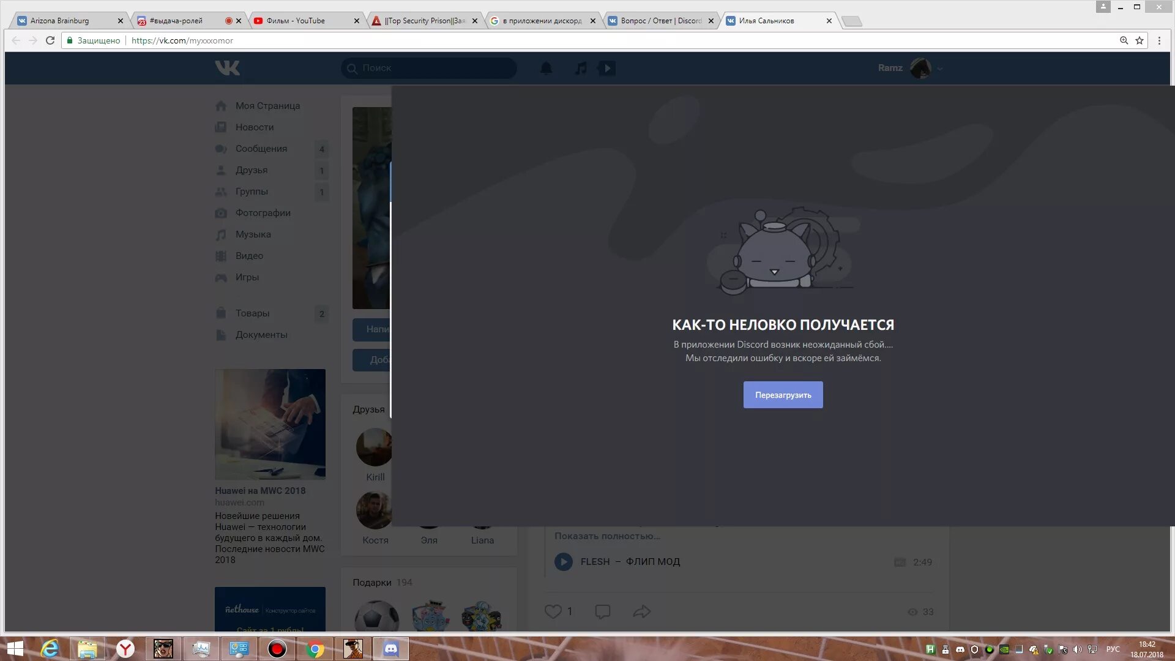Share the post with arrow icon
Image resolution: width=1175 pixels, height=661 pixels.
pos(641,611)
